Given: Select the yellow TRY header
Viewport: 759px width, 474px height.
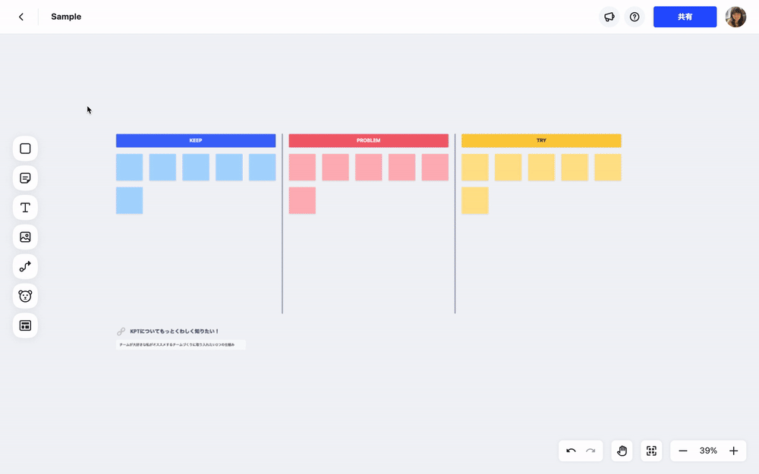Looking at the screenshot, I should [x=541, y=141].
